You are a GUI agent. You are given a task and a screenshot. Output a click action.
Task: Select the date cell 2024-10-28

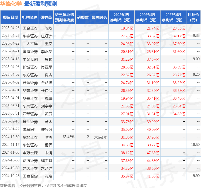click(11, 176)
